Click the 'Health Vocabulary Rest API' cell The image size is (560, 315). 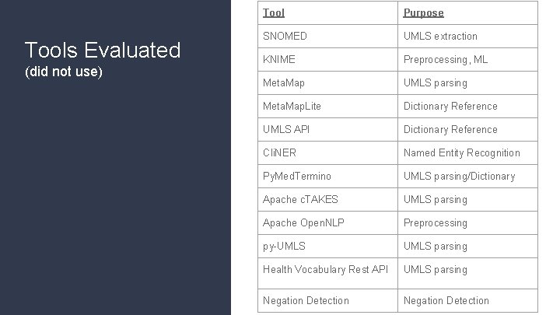click(x=325, y=269)
